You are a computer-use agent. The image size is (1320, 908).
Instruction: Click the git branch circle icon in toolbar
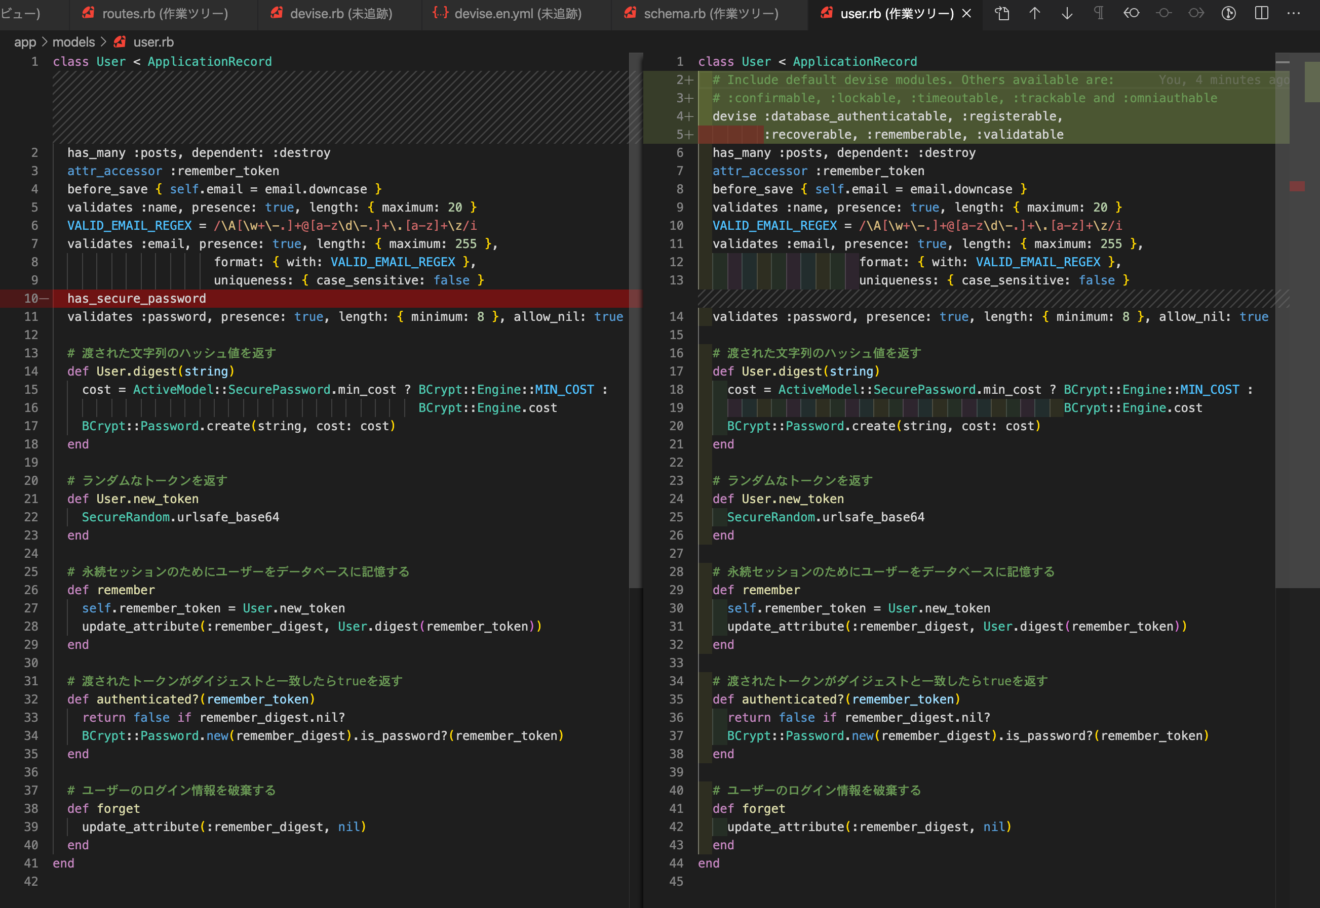[1229, 13]
